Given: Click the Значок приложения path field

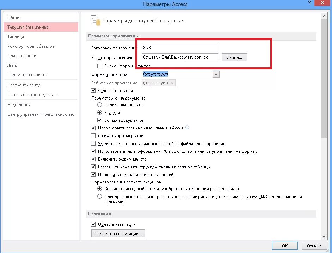Looking at the screenshot, I should click(180, 57).
